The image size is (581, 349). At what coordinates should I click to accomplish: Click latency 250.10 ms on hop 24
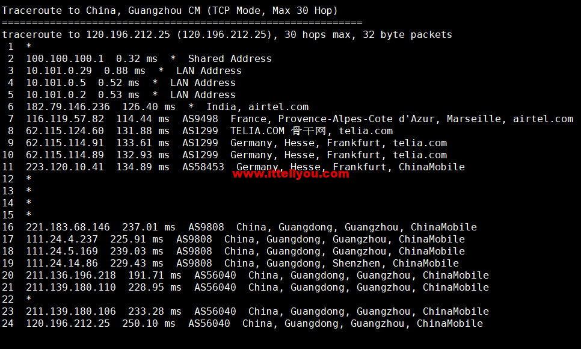tap(149, 323)
